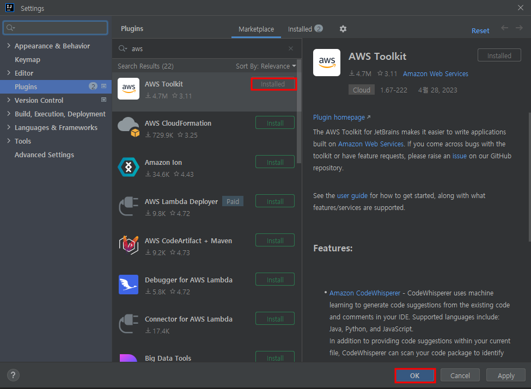Expand the Editor settings section
Image resolution: width=531 pixels, height=389 pixels.
click(x=9, y=73)
